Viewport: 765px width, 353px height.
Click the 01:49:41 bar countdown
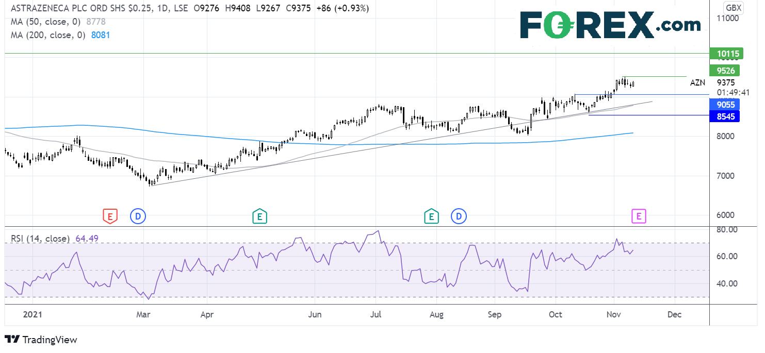click(x=732, y=93)
